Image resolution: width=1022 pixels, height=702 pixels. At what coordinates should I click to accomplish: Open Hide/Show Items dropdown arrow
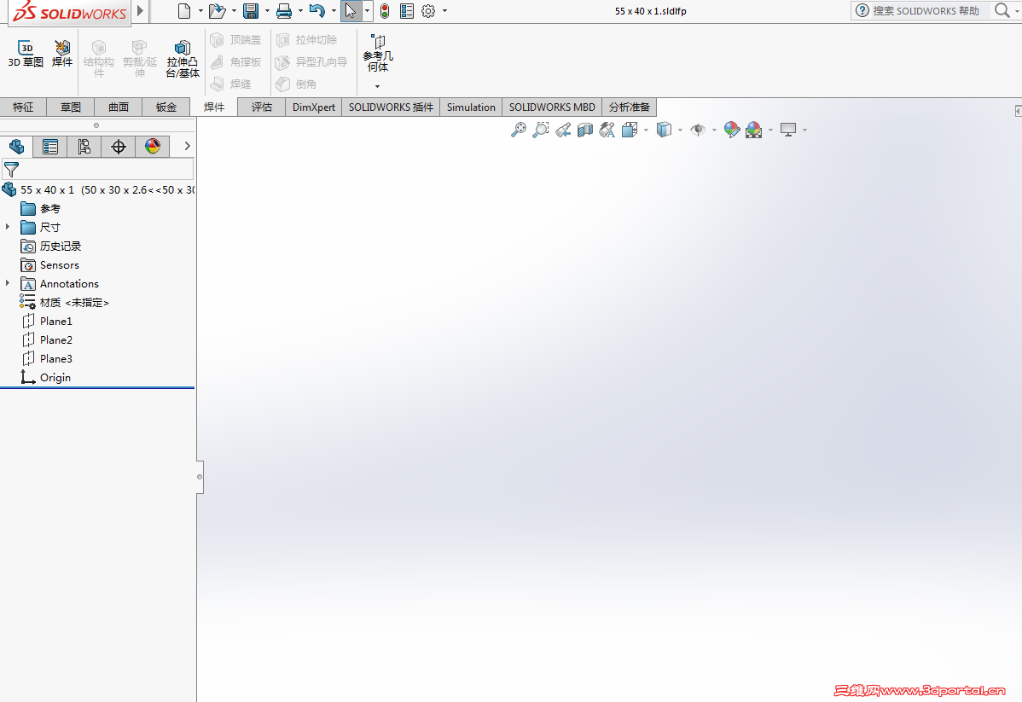click(x=714, y=131)
